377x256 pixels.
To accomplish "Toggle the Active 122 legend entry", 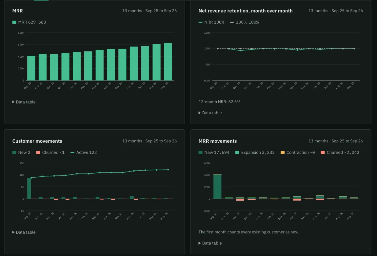I will [x=84, y=153].
